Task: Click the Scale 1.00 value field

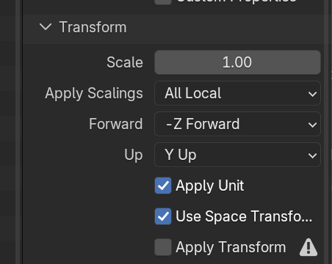Action: [x=237, y=62]
